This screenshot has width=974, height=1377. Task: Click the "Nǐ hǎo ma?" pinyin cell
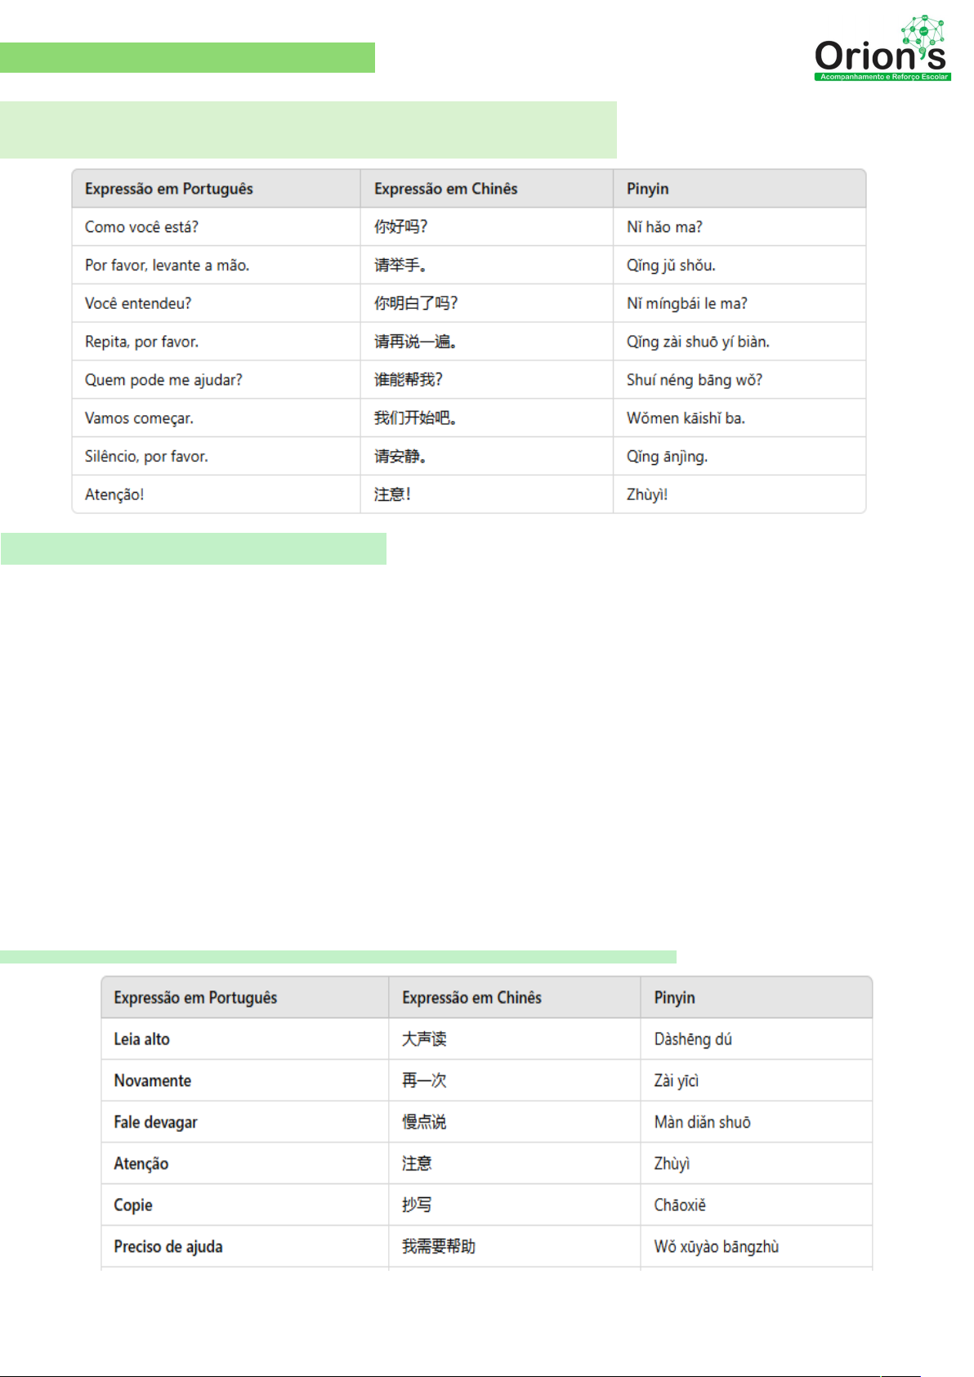coord(663,227)
